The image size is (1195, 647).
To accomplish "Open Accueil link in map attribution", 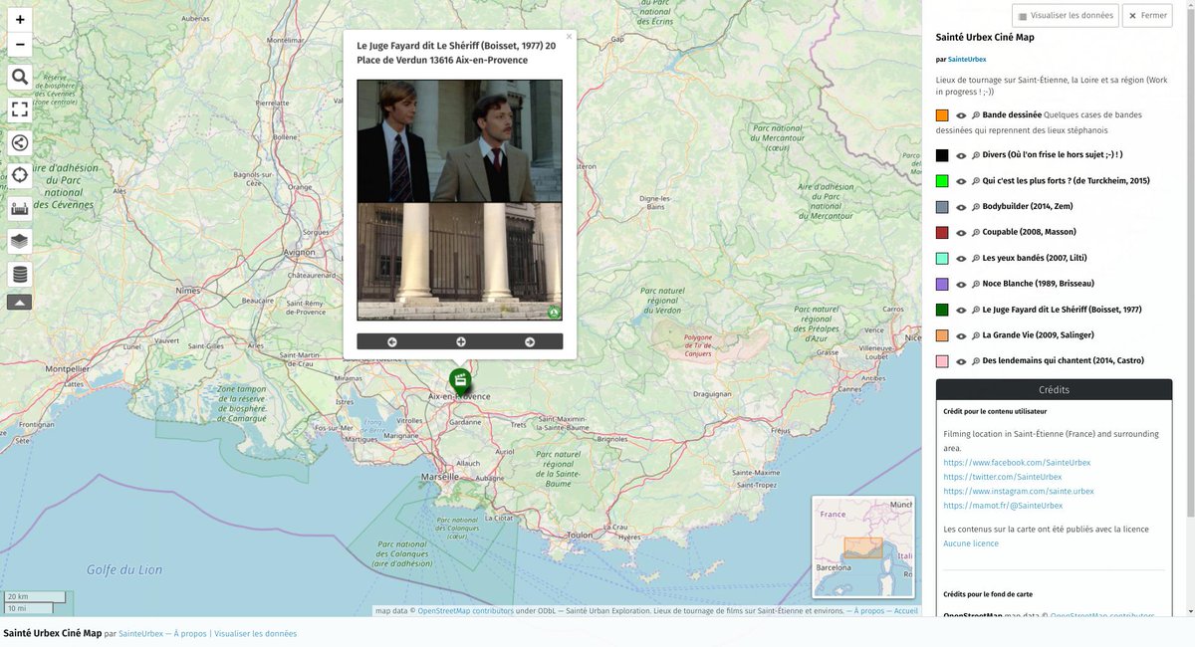I will pos(905,611).
